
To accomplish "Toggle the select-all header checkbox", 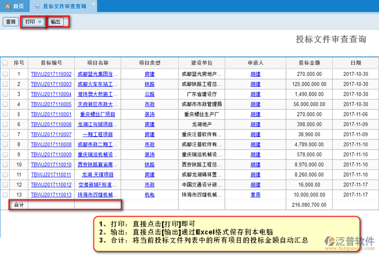I will (5, 63).
